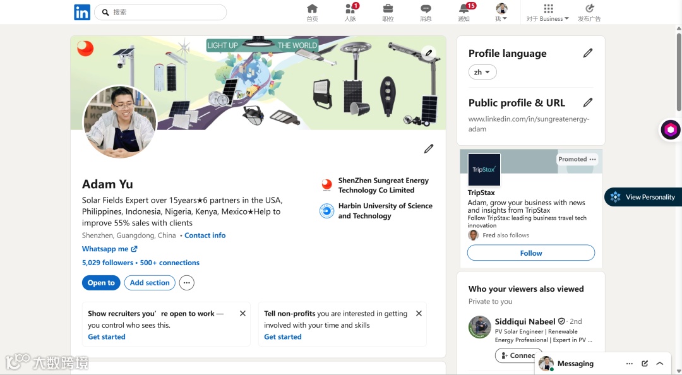This screenshot has width=682, height=375.
Task: Click the Messaging panel title
Action: click(x=575, y=364)
